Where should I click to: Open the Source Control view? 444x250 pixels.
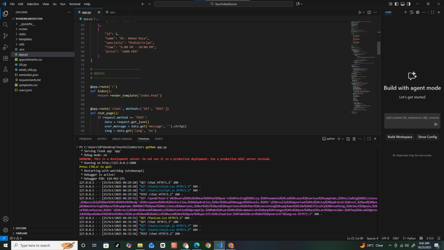[x=5, y=36]
